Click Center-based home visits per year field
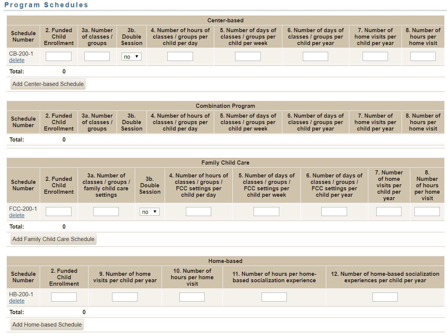This screenshot has width=447, height=336. click(375, 57)
